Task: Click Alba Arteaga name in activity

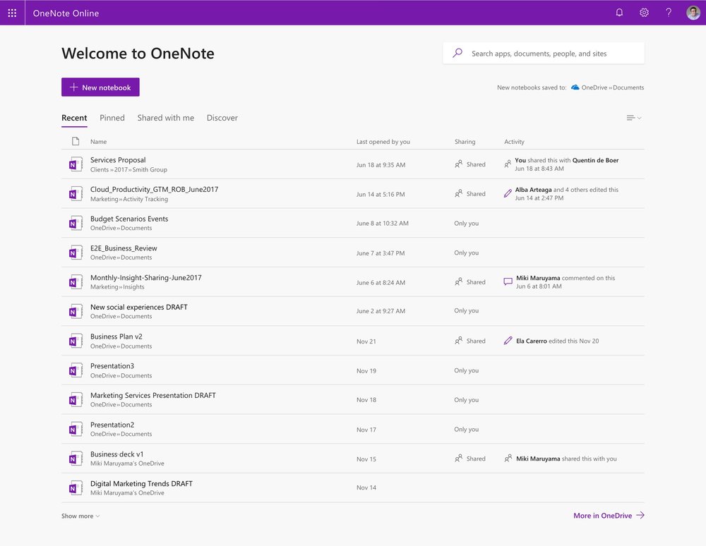Action: pos(533,190)
